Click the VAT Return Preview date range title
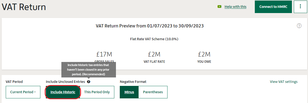 (150, 26)
